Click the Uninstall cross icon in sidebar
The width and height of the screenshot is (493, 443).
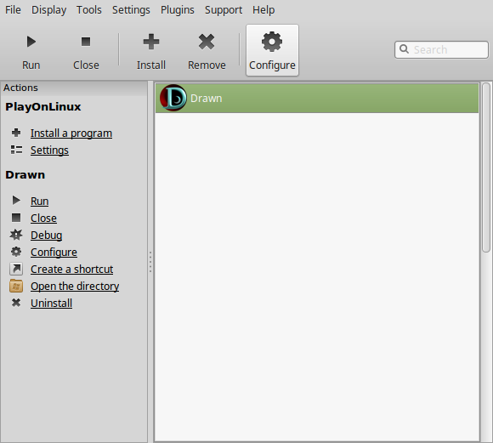point(16,303)
